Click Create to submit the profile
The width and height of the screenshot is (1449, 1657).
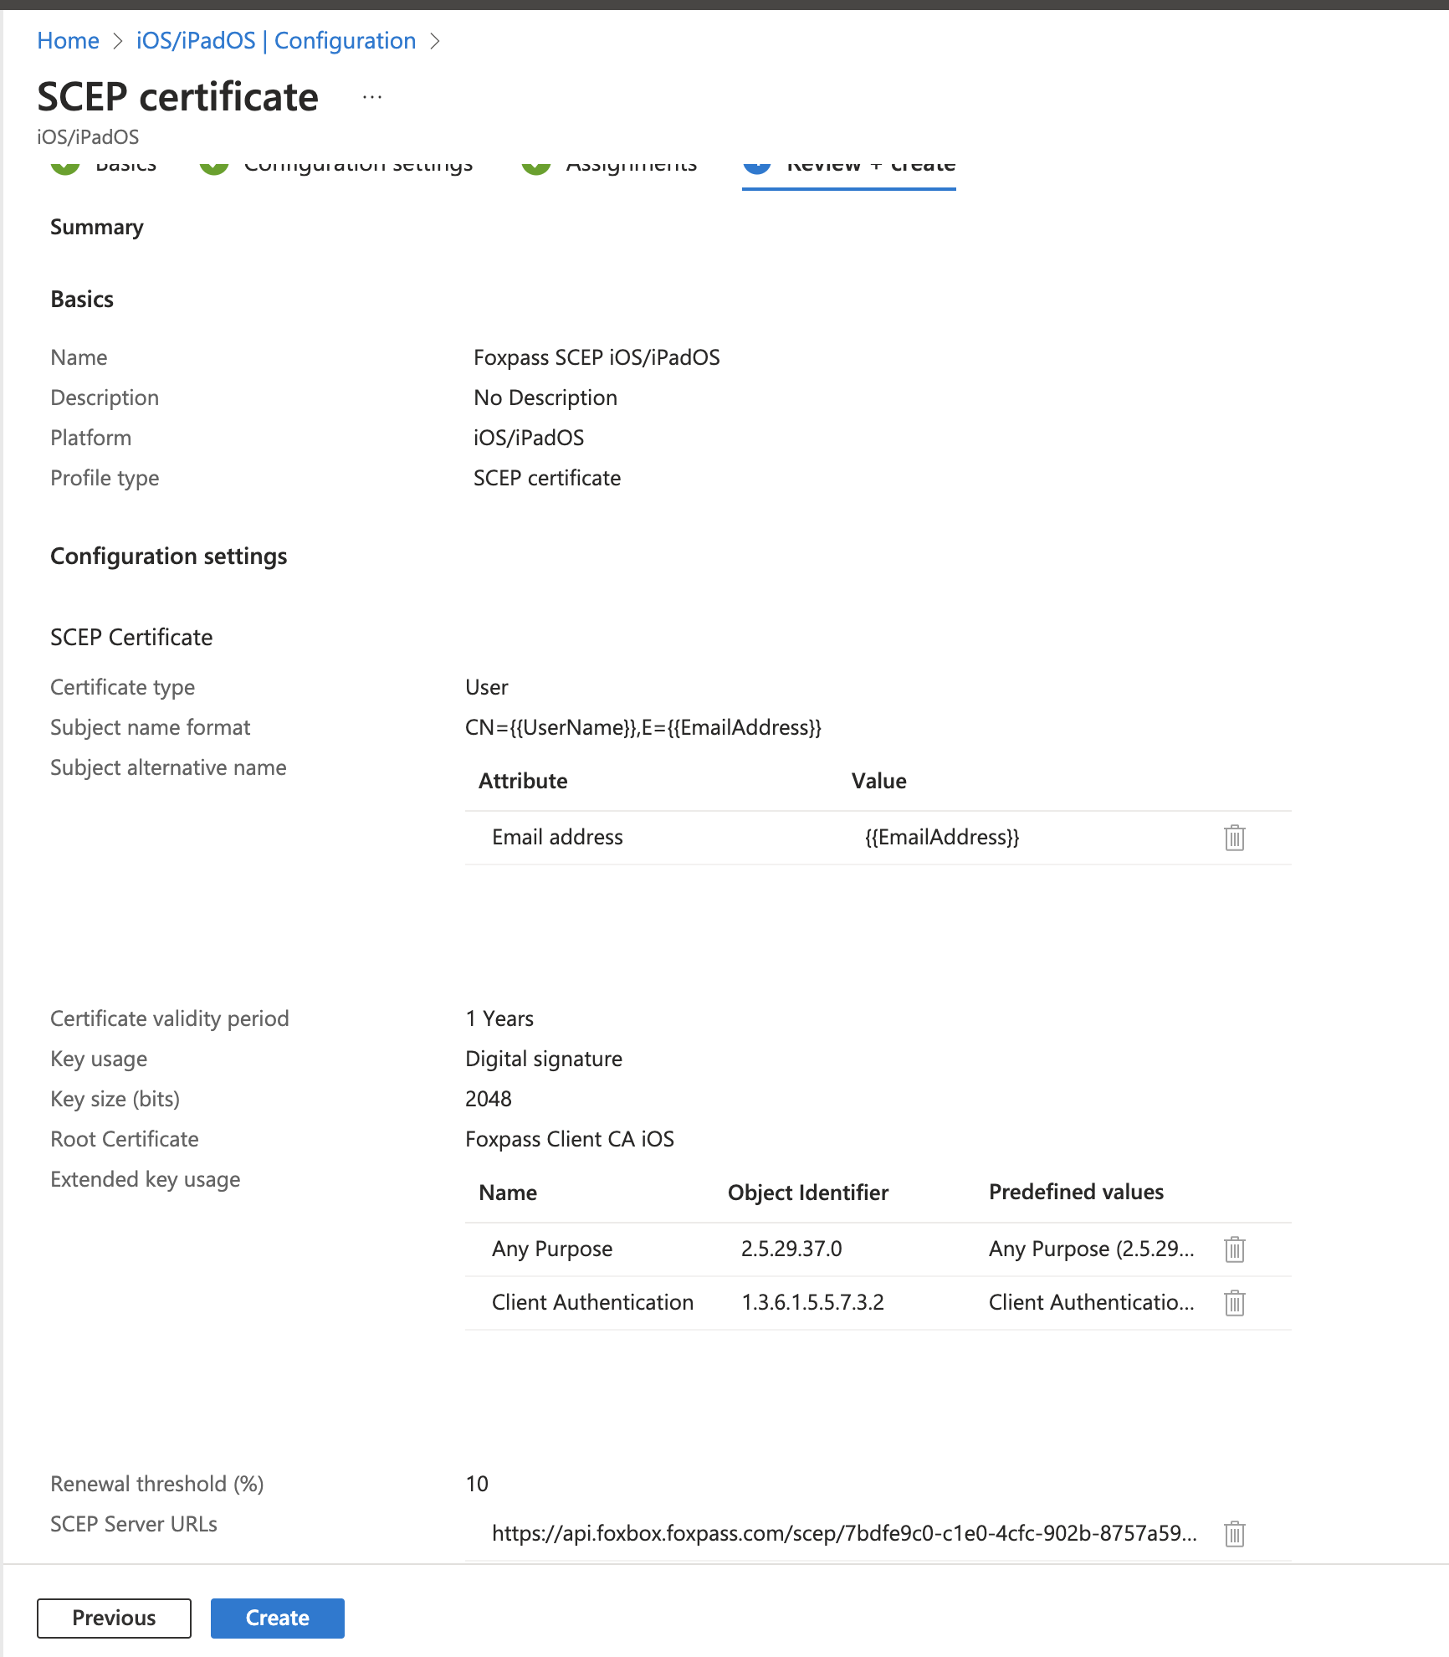[x=277, y=1618]
